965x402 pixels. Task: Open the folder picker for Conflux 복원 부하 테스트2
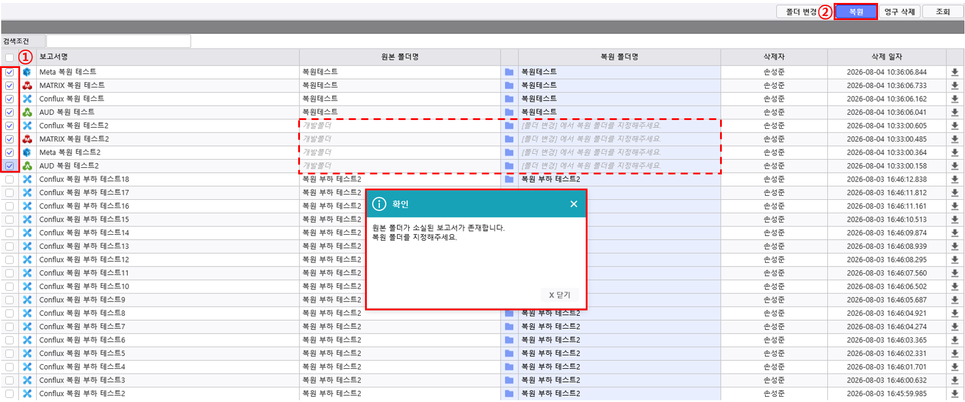[x=509, y=394]
